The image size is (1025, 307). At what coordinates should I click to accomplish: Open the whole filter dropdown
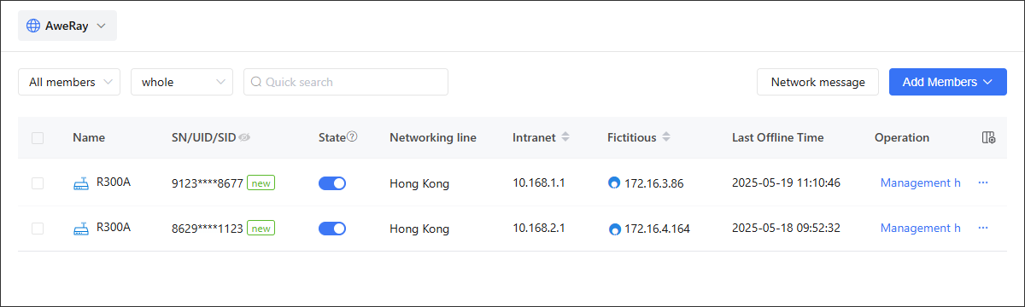(182, 82)
